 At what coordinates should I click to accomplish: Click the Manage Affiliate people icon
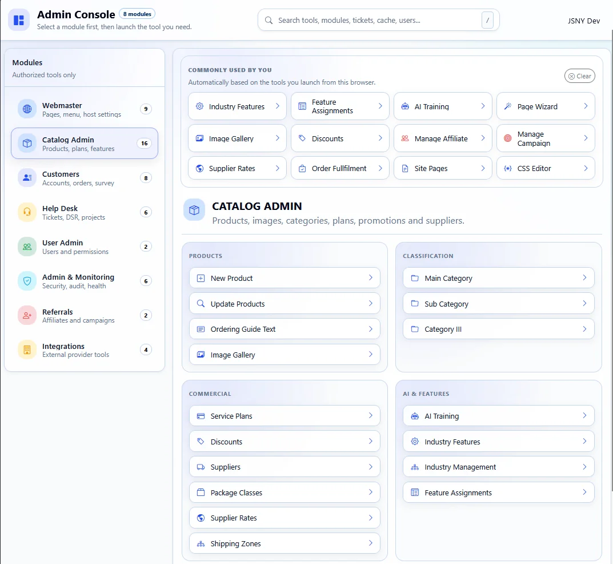(x=405, y=138)
